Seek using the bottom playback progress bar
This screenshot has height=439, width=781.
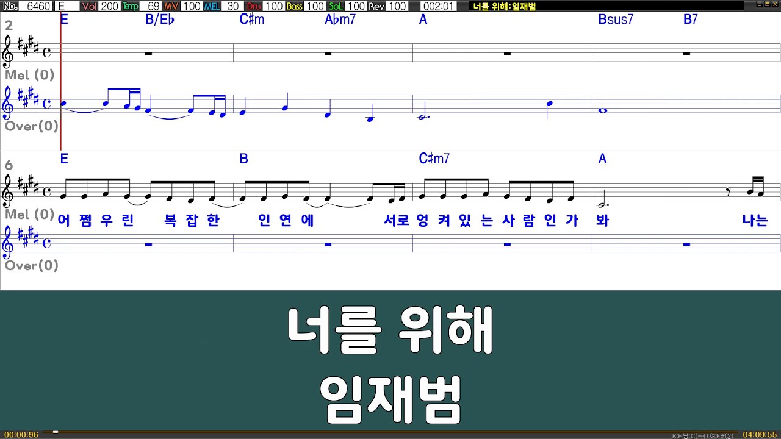point(390,432)
